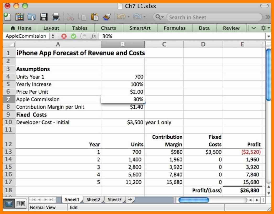Click the AppleCommission name box
Viewport: 274px width, 214px height.
[26, 36]
